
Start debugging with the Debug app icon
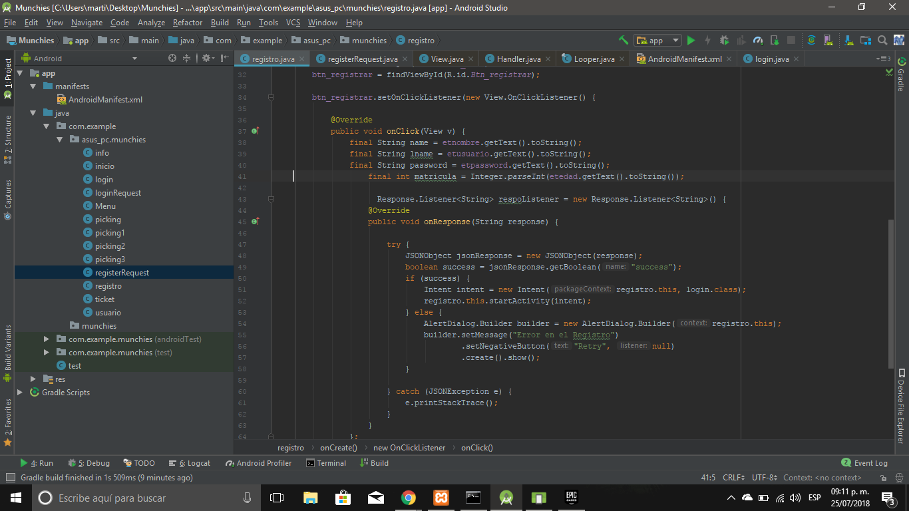click(724, 40)
